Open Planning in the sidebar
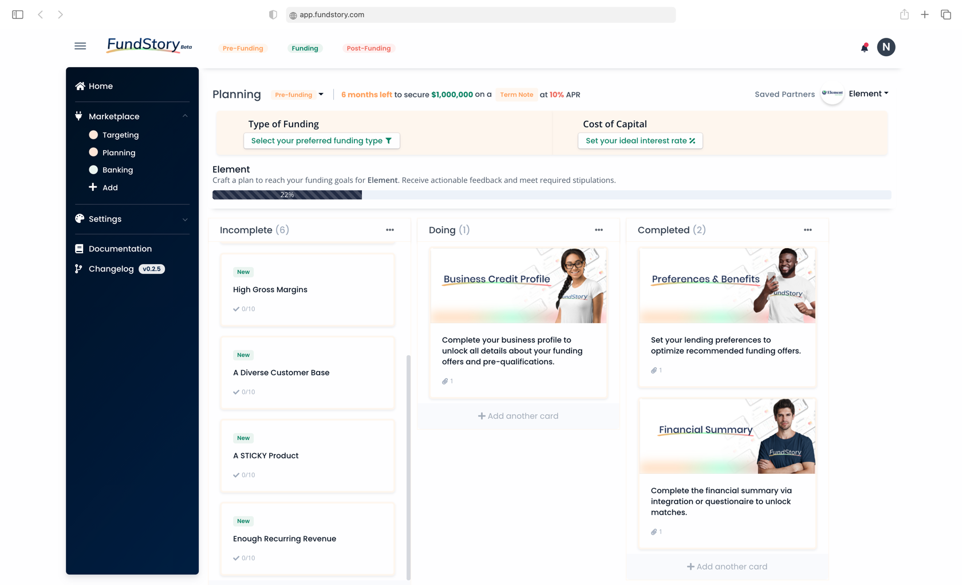Viewport: 962px width, 585px height. tap(119, 152)
